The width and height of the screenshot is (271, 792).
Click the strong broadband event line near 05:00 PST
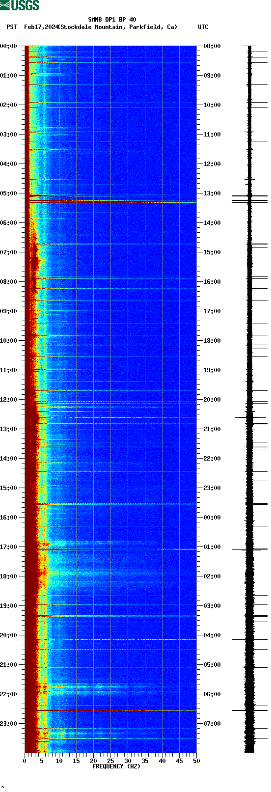pyautogui.click(x=110, y=196)
